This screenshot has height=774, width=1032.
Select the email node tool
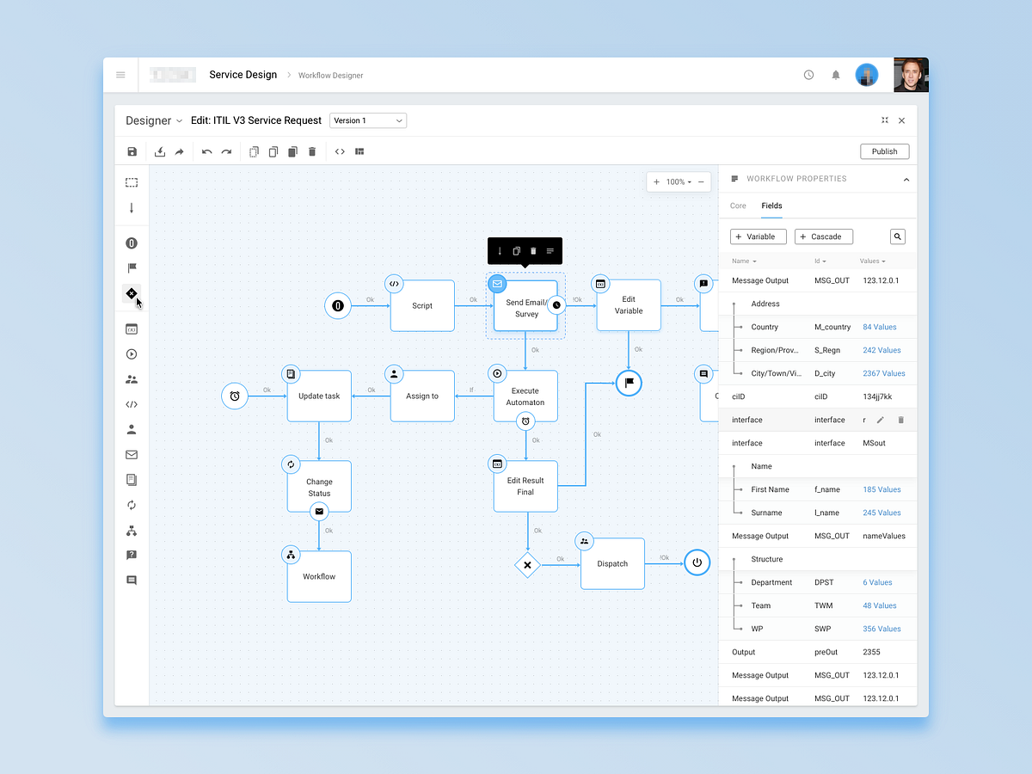click(132, 454)
